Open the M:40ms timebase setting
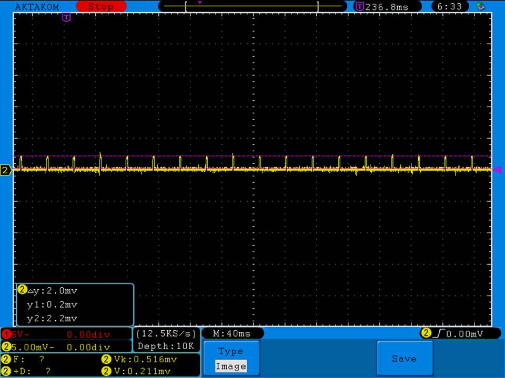The width and height of the screenshot is (505, 378). pos(231,333)
